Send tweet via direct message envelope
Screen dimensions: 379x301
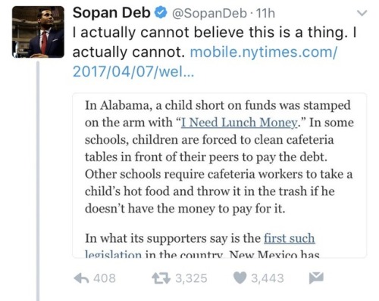point(316,278)
